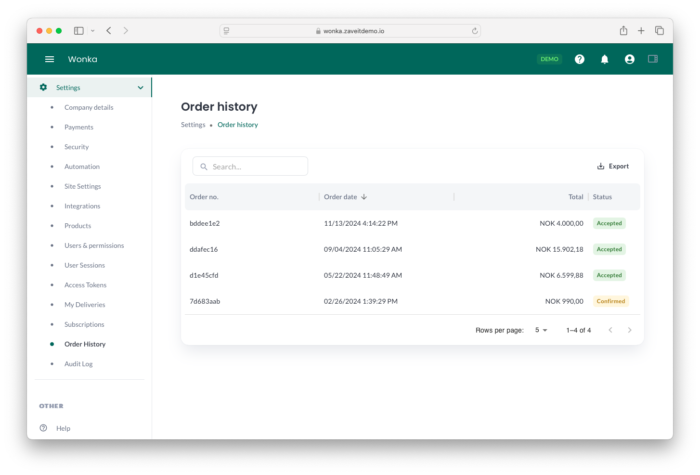Sort by Total column header

click(576, 197)
